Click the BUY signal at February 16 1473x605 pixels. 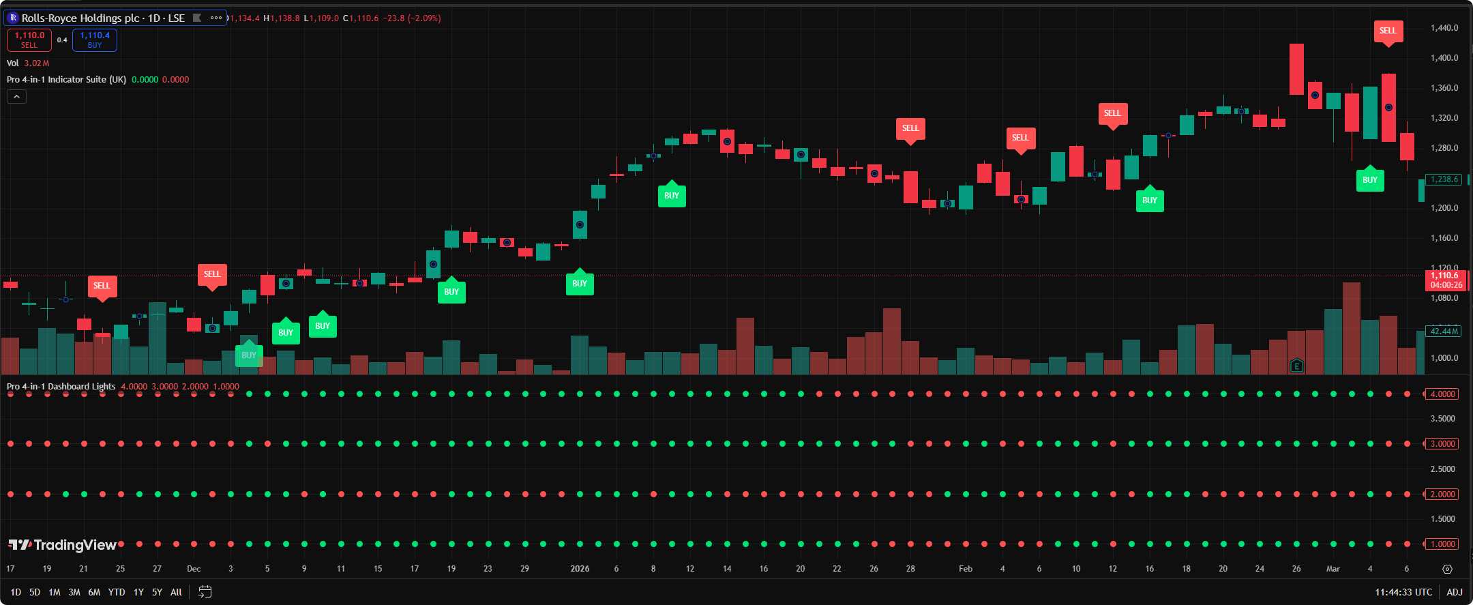1150,199
